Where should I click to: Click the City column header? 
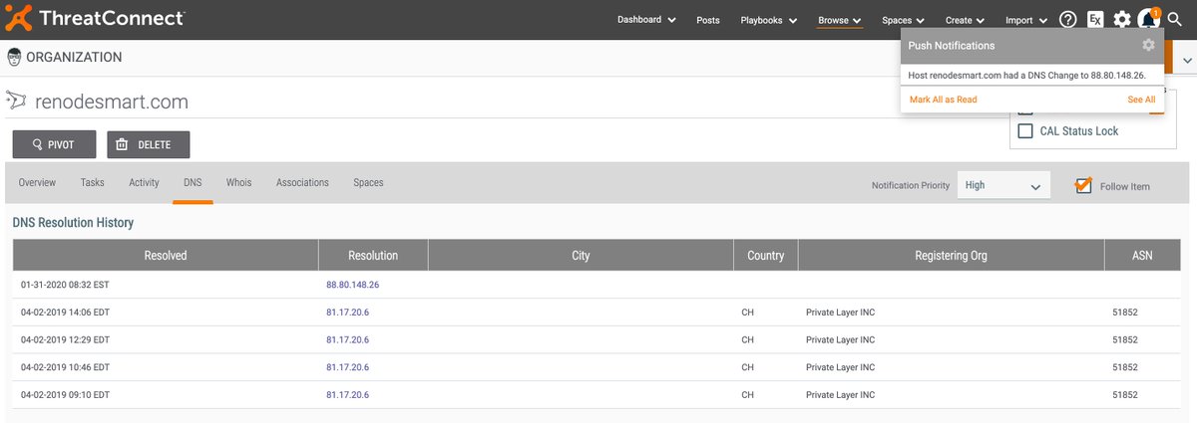coord(581,256)
